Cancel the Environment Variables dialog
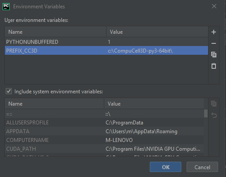Viewport: 226px width, 177px height. point(202,167)
